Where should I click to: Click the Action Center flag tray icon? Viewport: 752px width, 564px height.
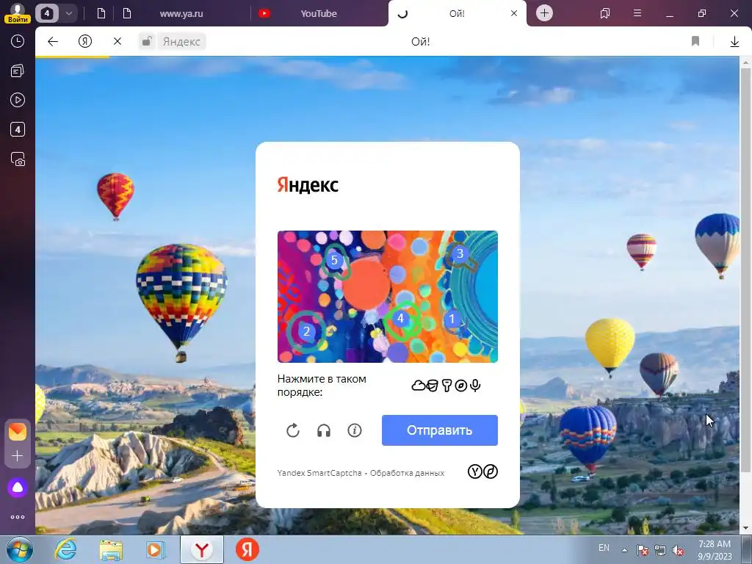[643, 550]
